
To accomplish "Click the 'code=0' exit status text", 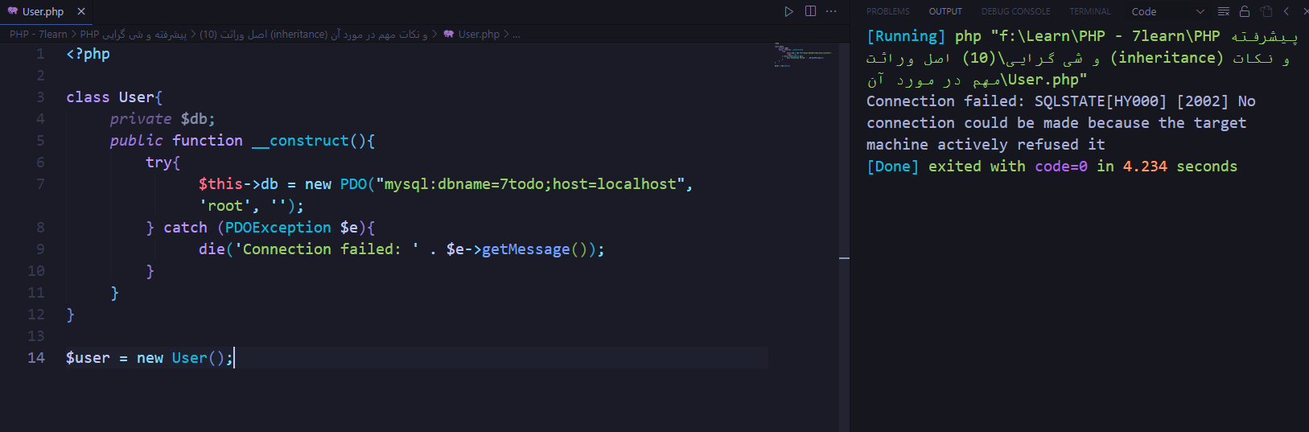I will (1061, 167).
